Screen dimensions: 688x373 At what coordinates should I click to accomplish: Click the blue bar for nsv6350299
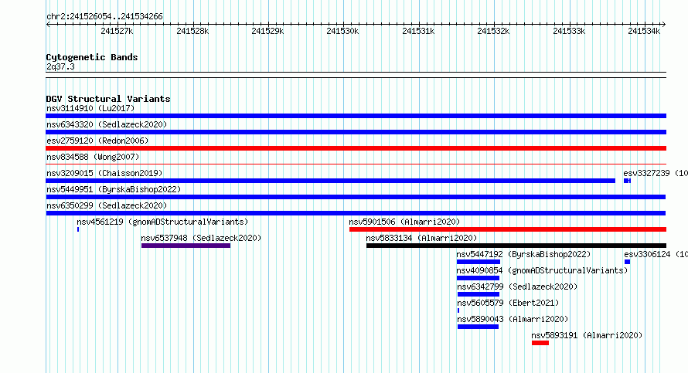tap(356, 213)
